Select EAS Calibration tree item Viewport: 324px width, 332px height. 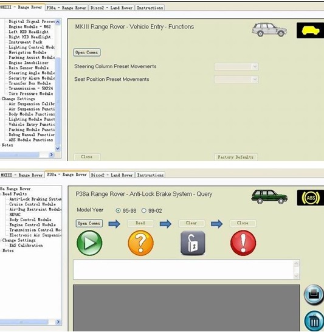click(26, 246)
